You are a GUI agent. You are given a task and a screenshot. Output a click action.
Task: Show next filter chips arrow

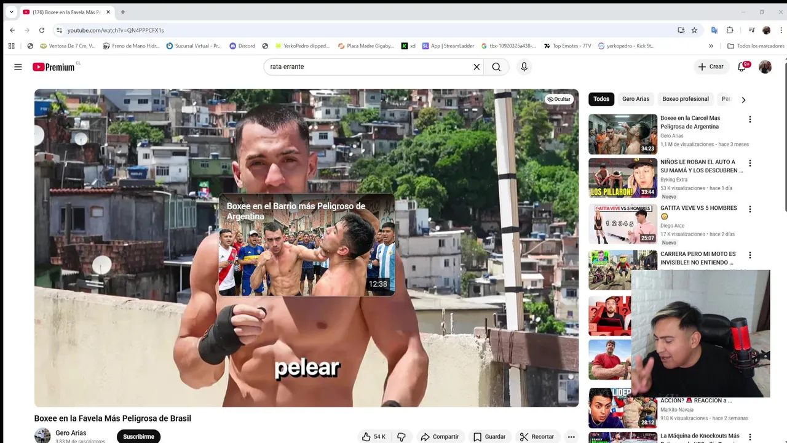coord(743,100)
